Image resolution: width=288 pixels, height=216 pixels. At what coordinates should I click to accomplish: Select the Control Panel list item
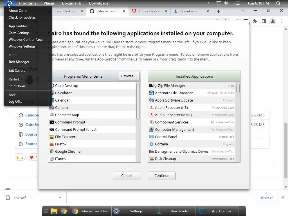(192, 137)
